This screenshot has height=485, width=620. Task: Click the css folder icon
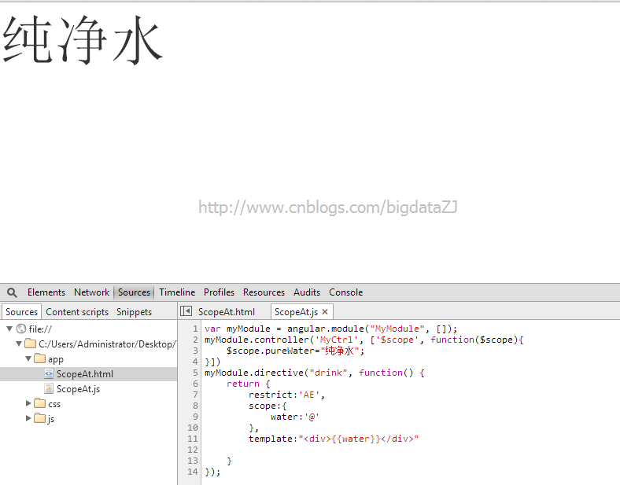tap(39, 403)
